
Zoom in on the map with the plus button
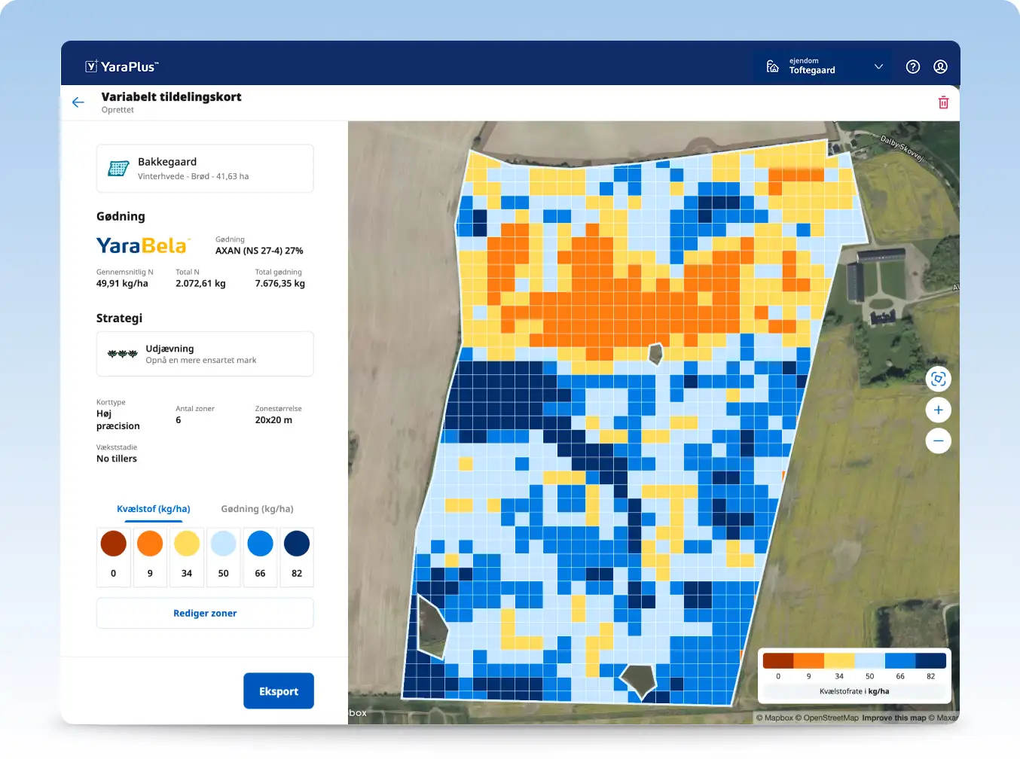pyautogui.click(x=938, y=410)
